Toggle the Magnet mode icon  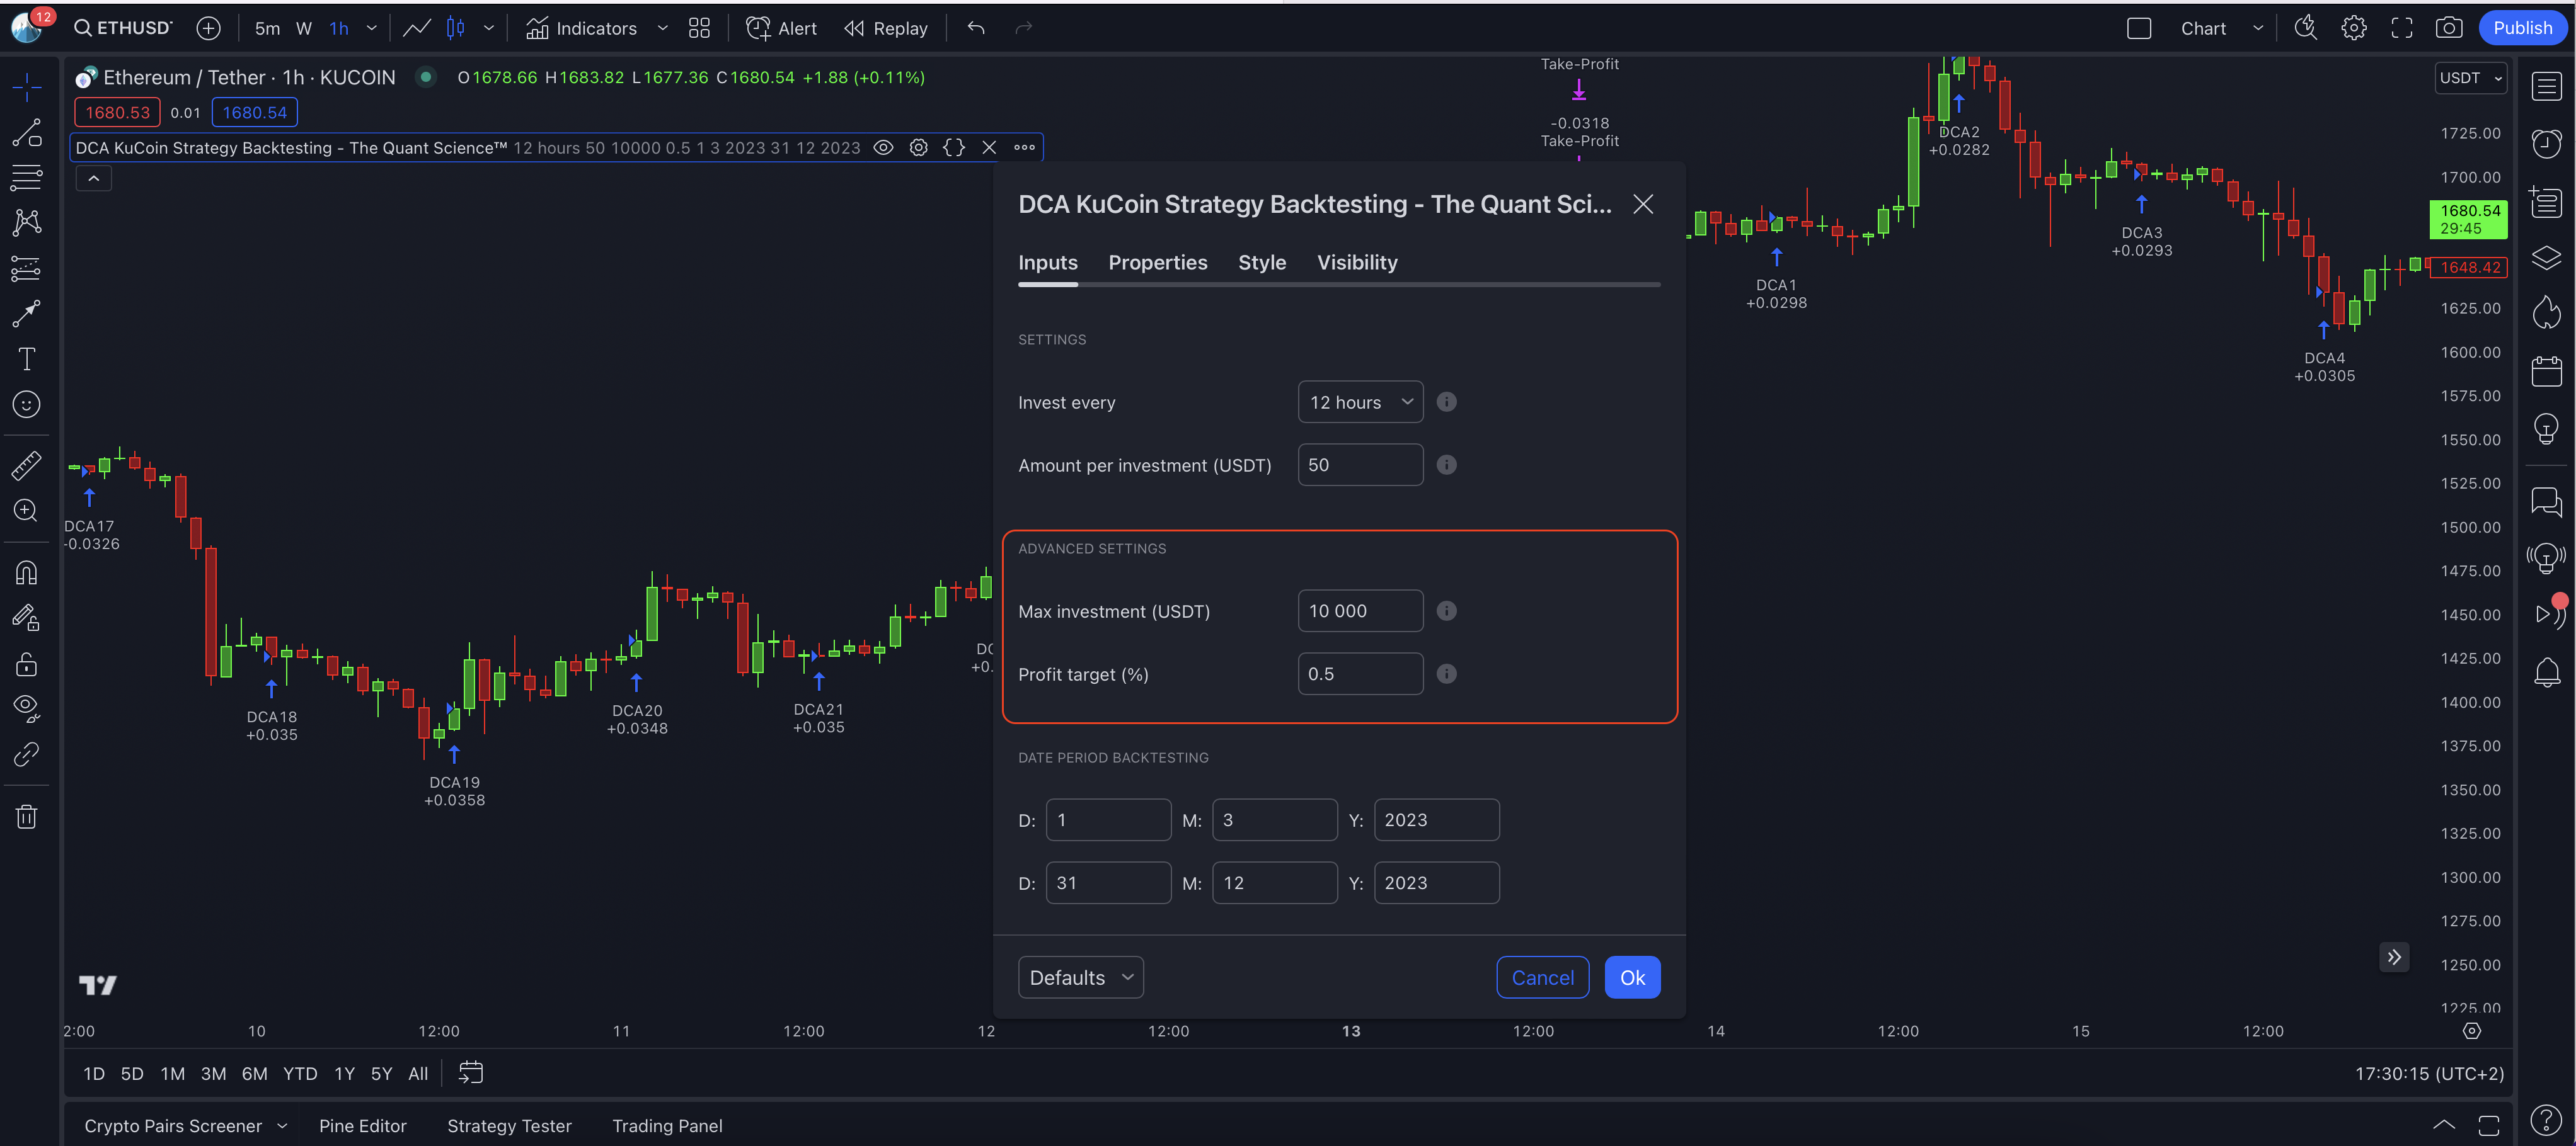(26, 572)
